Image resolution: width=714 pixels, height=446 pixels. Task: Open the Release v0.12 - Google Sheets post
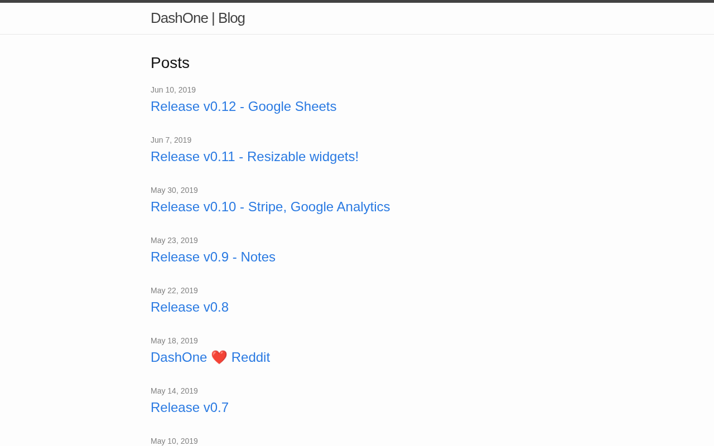[x=243, y=106]
